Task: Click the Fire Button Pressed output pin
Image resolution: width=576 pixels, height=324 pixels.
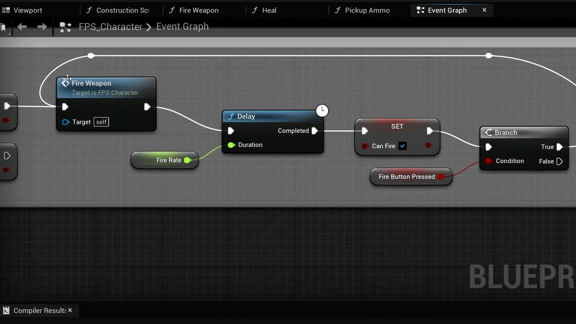Action: [441, 177]
